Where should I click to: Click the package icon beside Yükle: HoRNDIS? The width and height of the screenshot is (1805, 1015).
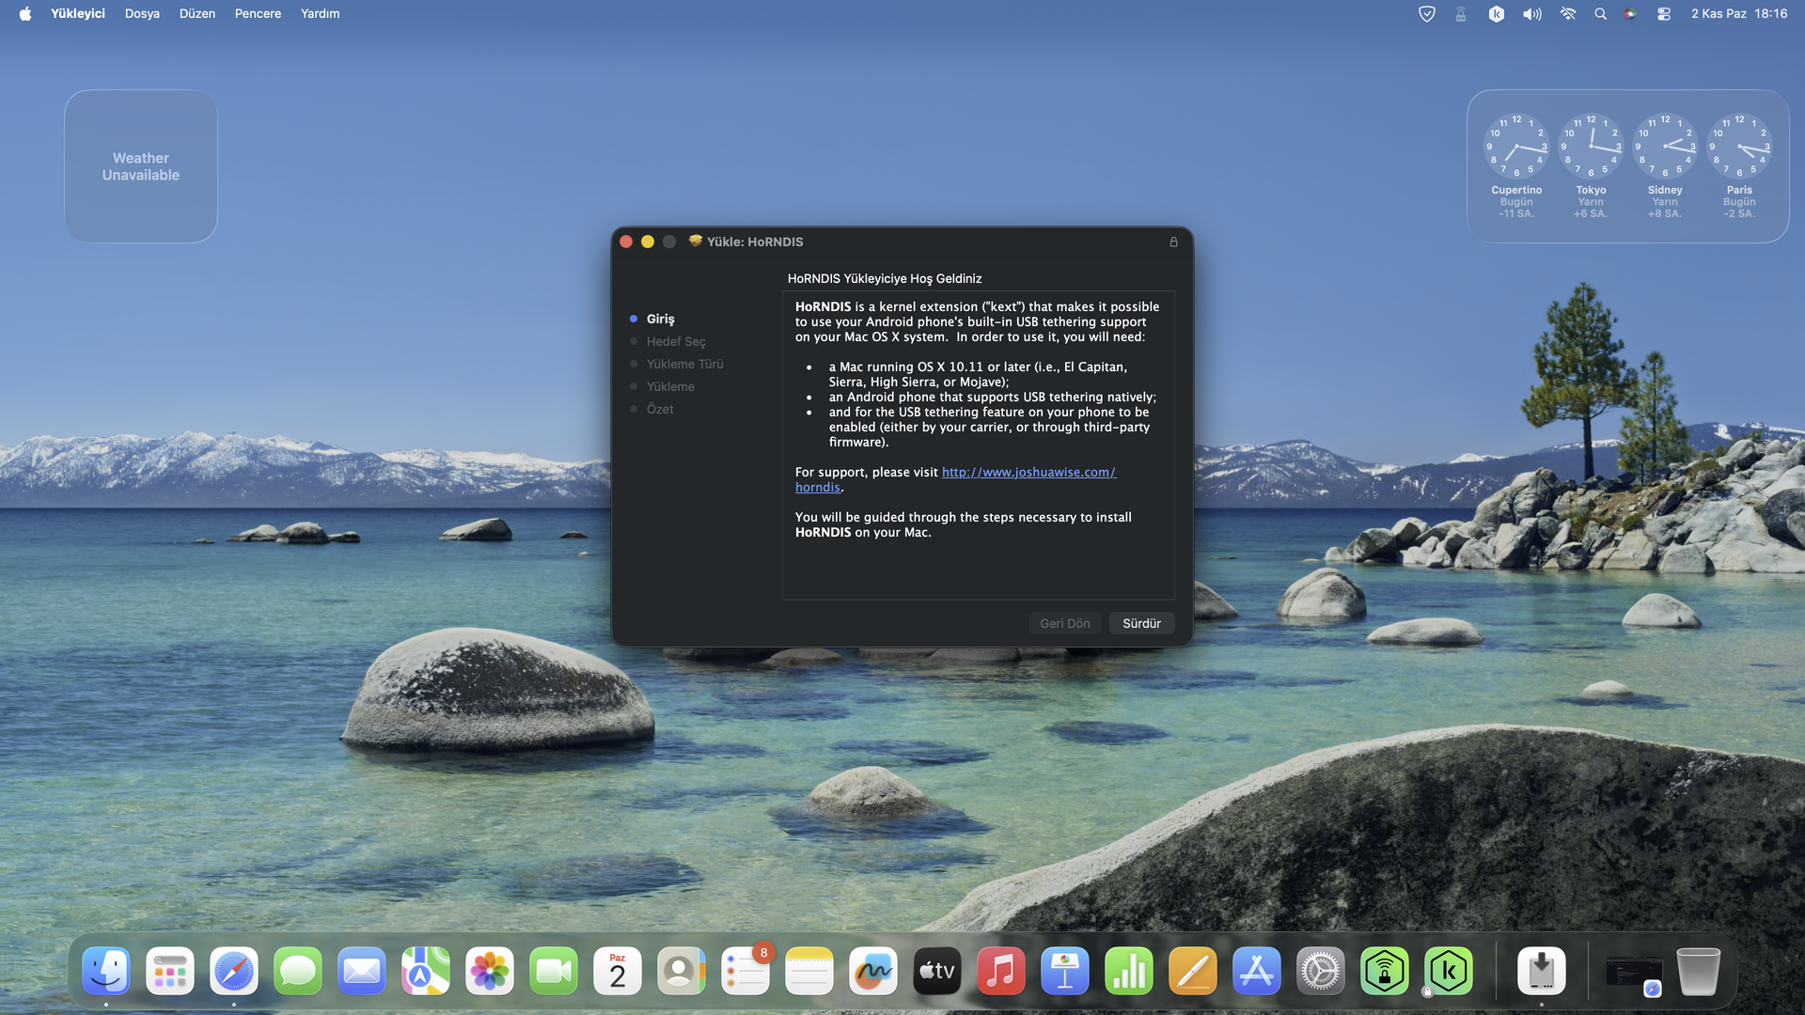[x=695, y=242]
